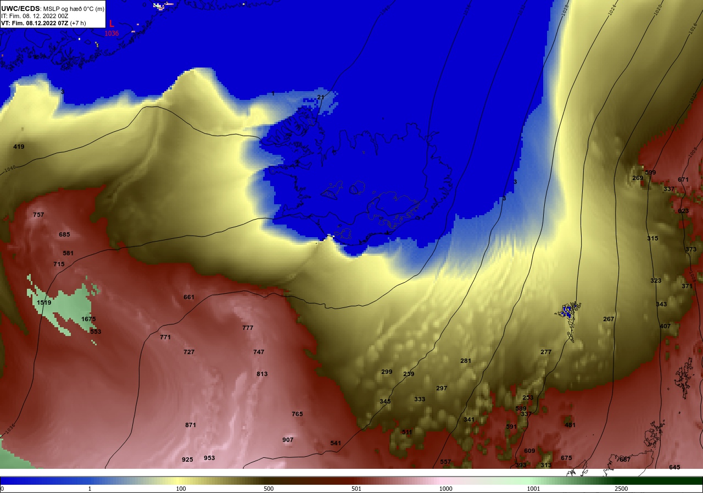The height and width of the screenshot is (493, 703).
Task: Click the map value 609
Action: [529, 451]
